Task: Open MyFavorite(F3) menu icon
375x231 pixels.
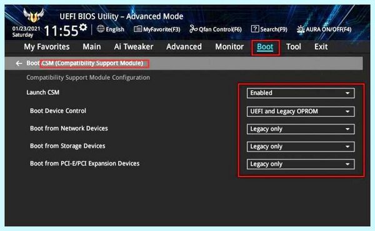Action: click(137, 29)
